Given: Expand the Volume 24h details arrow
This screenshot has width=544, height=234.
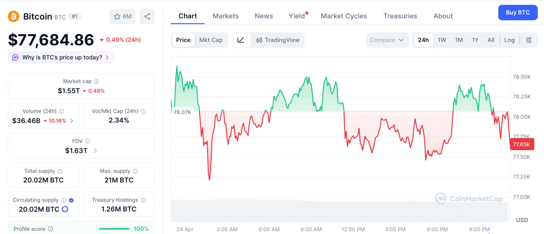Looking at the screenshot, I should click(71, 121).
